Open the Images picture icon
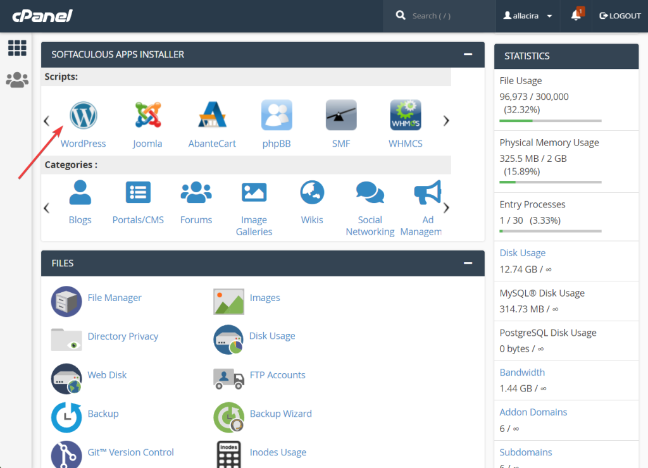Viewport: 648px width, 468px height. pos(228,302)
